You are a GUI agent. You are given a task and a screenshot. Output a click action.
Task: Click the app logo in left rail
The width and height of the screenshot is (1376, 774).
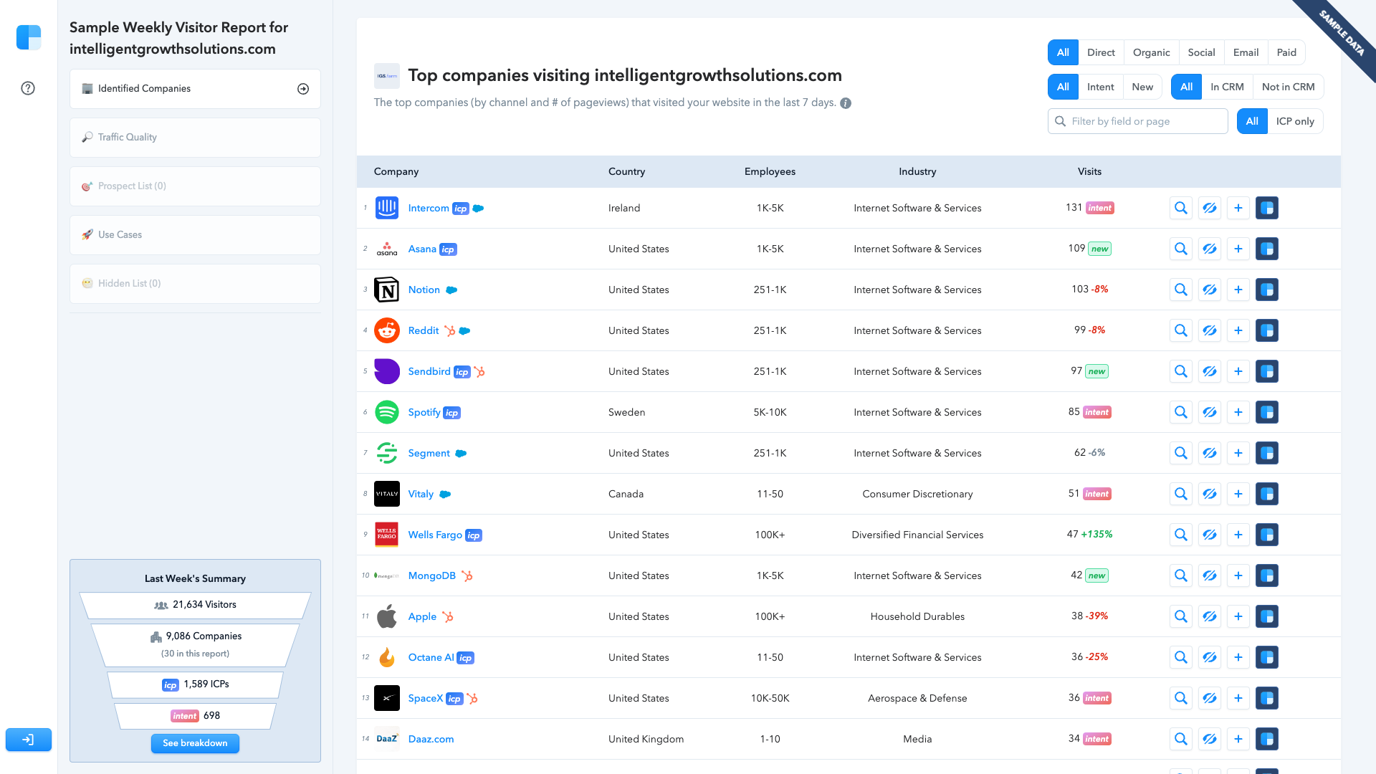(29, 37)
